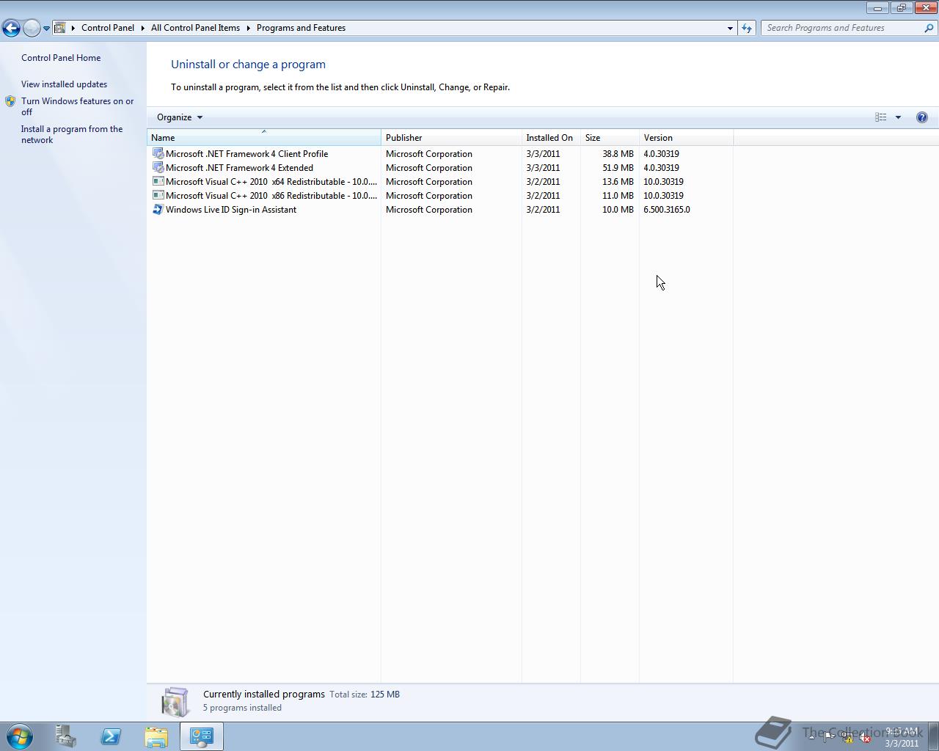Open Windows Explorer from taskbar
The image size is (939, 751).
point(156,736)
